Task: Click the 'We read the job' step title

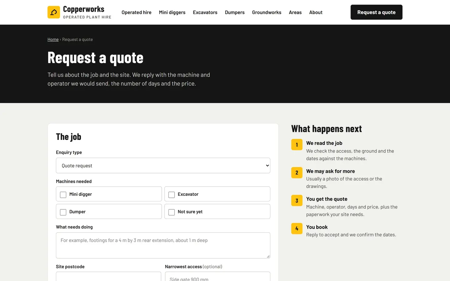Action: pyautogui.click(x=324, y=143)
